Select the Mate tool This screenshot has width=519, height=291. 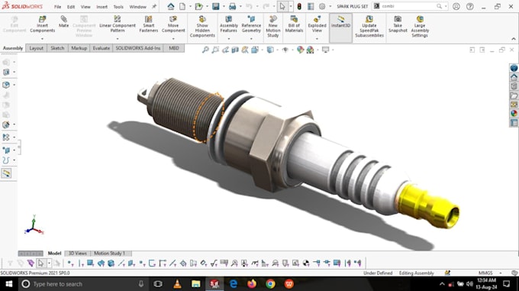[x=63, y=22]
